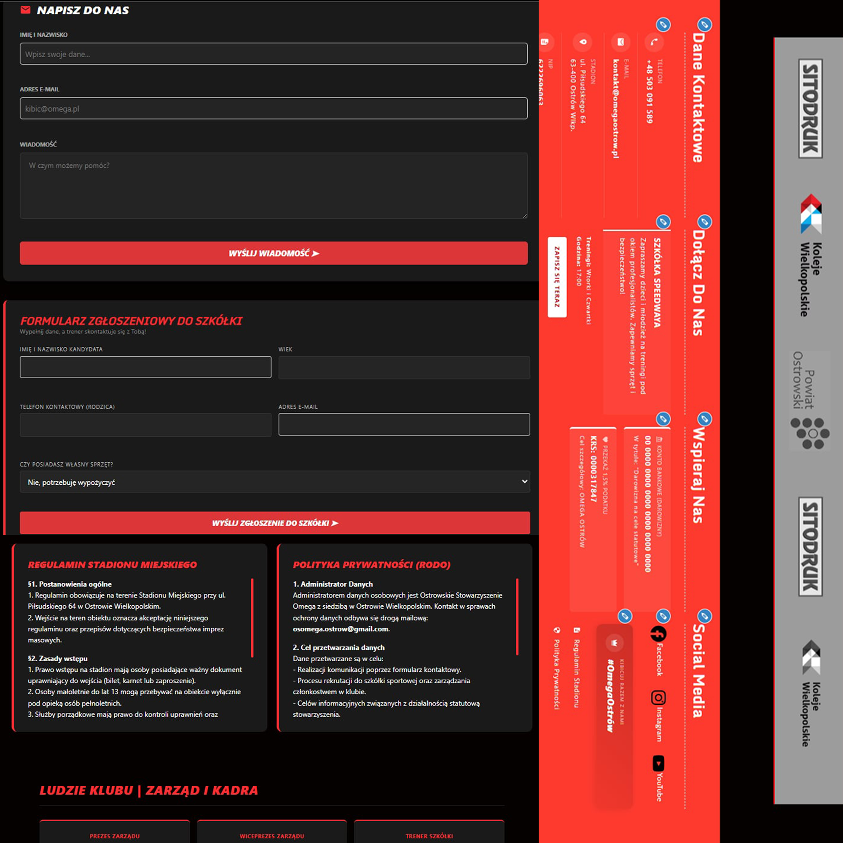Click the Facebook logo icon
843x843 pixels.
coord(658,634)
